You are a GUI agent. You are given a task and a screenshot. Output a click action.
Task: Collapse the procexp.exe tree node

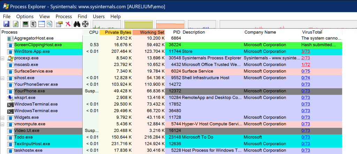coord(3,58)
